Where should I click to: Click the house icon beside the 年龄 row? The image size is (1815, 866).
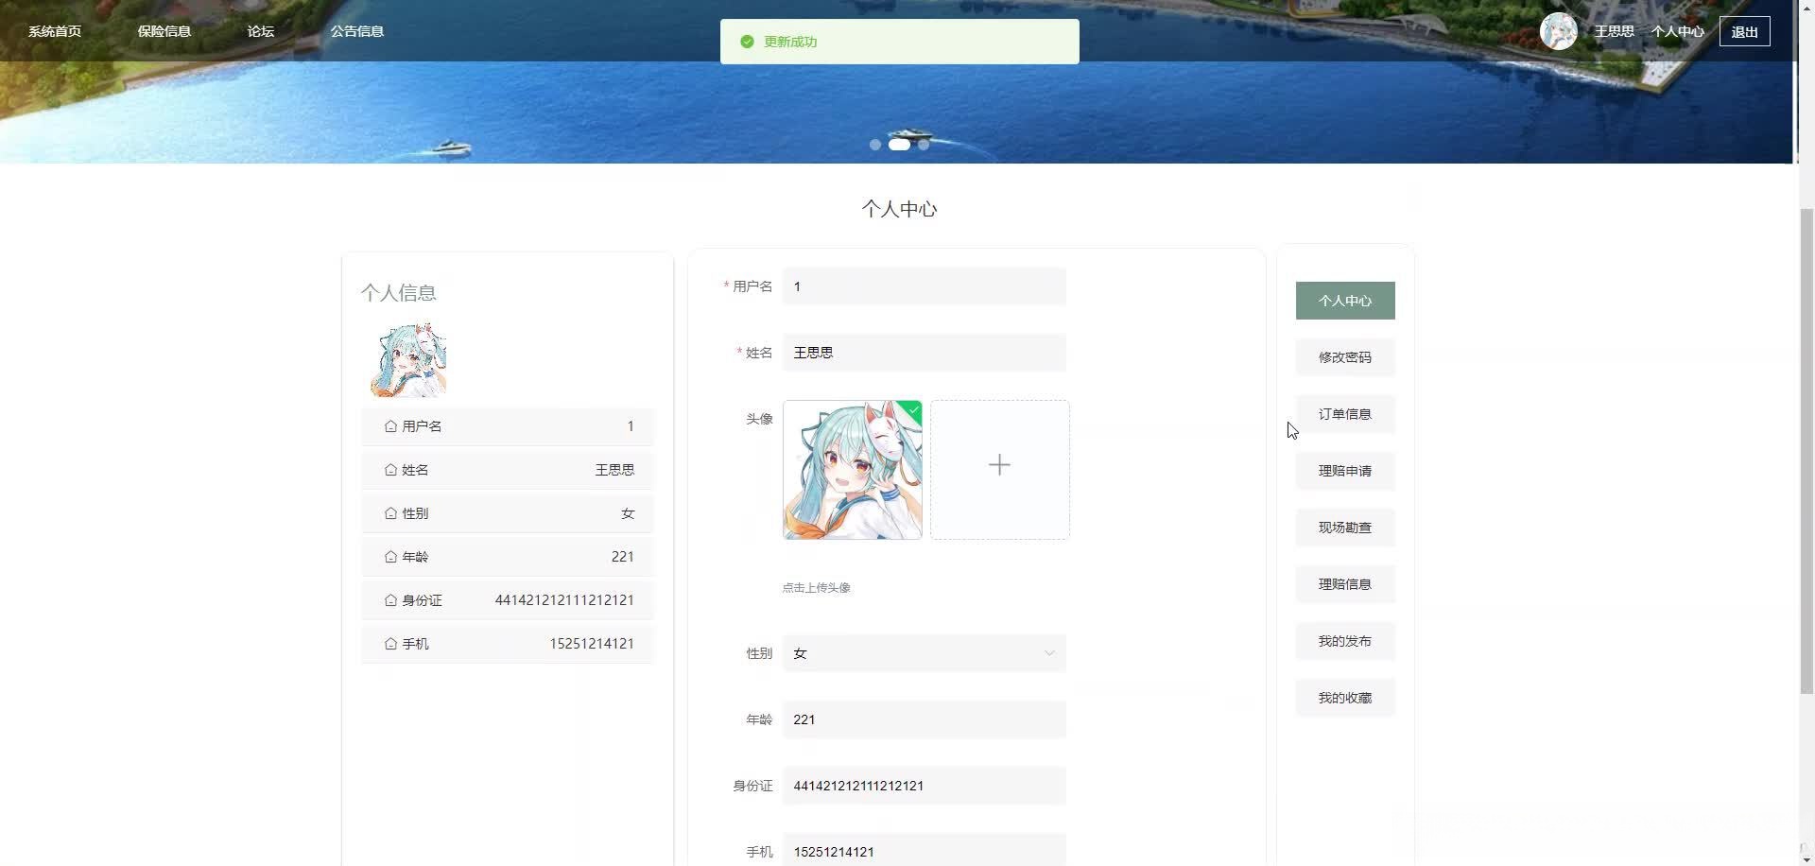tap(390, 556)
